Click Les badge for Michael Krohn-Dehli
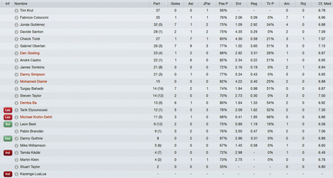The image size is (333, 178). pos(8,117)
